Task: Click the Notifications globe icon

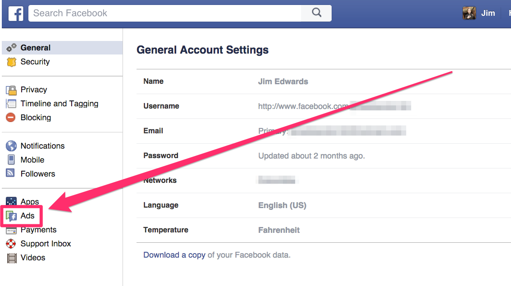Action: 11,146
